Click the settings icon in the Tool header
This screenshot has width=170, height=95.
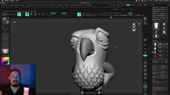point(168,5)
